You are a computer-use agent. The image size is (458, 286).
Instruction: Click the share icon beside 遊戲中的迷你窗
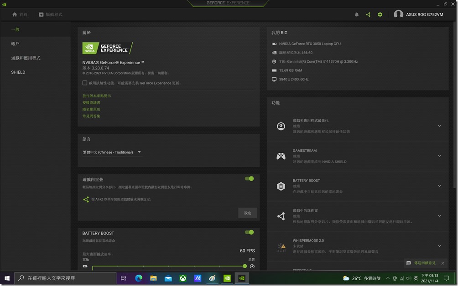(281, 216)
